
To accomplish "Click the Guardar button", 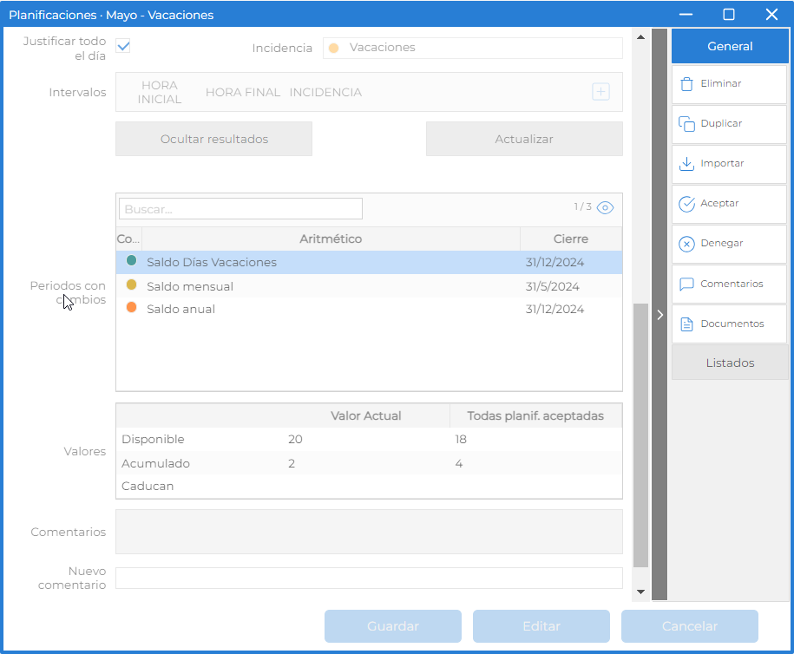I will [x=393, y=626].
